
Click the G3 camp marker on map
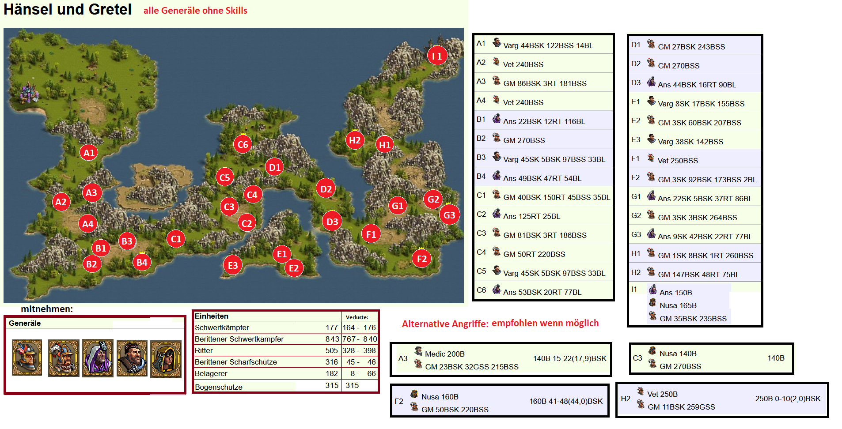click(449, 215)
